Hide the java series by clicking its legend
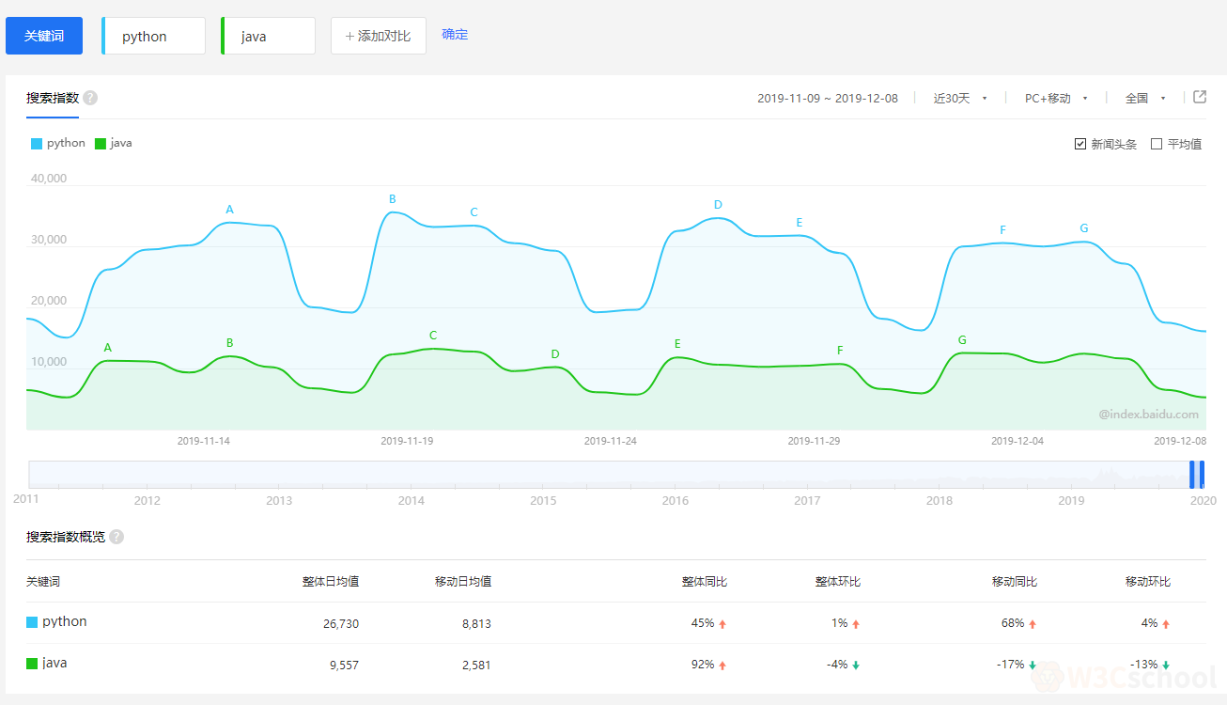Viewport: 1227px width, 705px height. 113,143
